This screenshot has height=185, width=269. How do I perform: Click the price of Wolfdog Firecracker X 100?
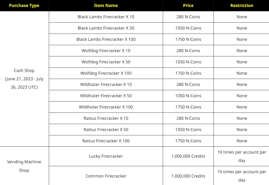(x=188, y=73)
